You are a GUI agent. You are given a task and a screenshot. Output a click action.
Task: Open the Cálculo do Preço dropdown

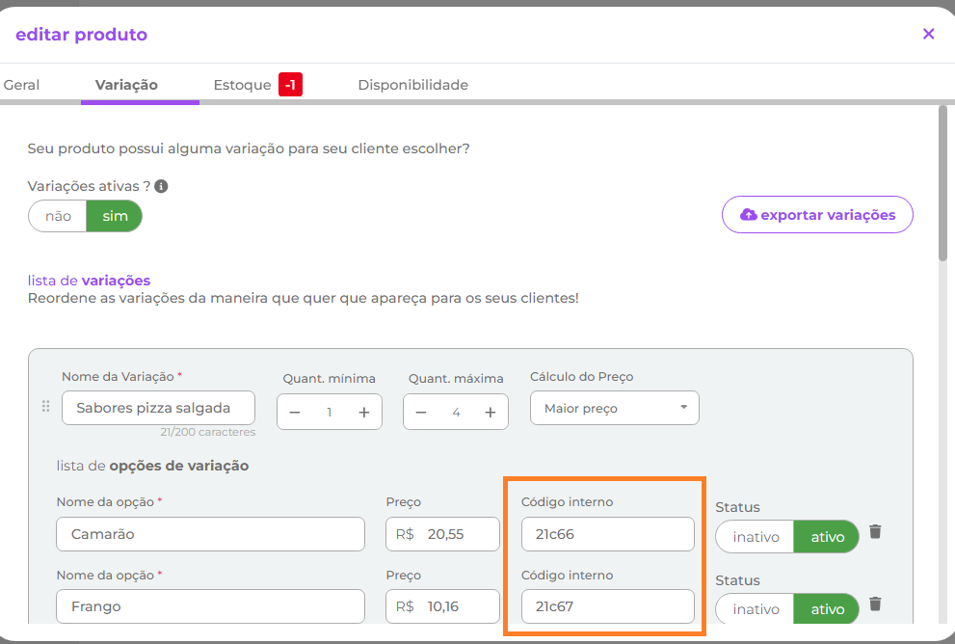click(614, 408)
